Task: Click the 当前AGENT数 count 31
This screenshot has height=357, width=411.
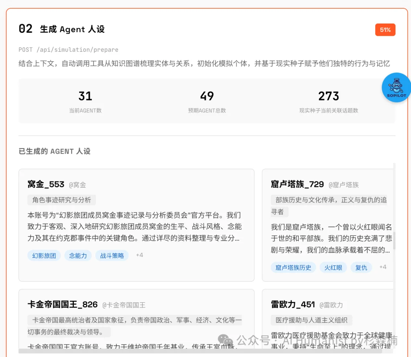Action: click(x=85, y=96)
